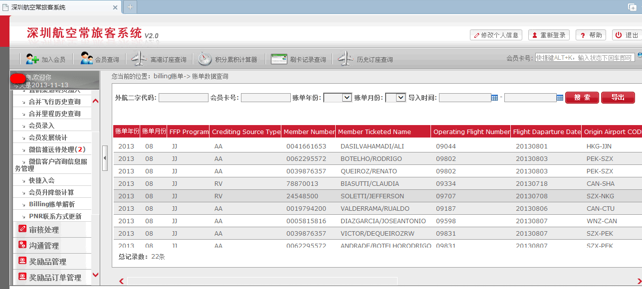Viewport: 642px width, 289px height.
Task: Select the BIASUTTI/CLAUDIA row
Action: click(x=378, y=184)
